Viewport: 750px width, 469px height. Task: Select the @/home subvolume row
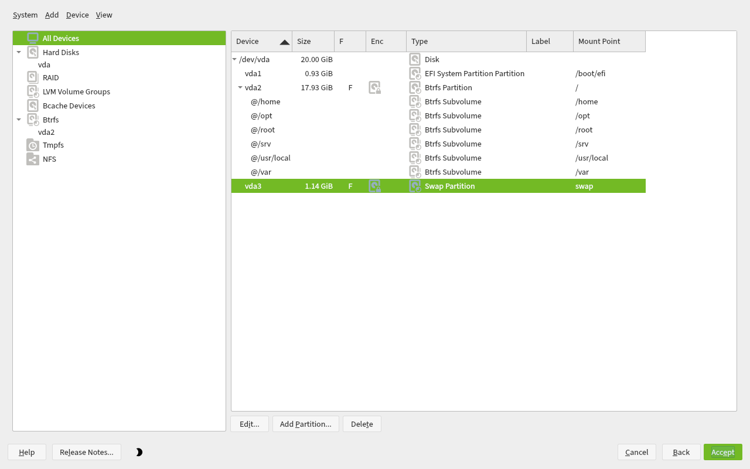tap(265, 101)
